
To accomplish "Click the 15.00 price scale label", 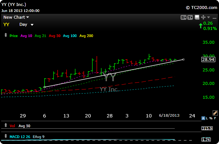I will [209, 97].
